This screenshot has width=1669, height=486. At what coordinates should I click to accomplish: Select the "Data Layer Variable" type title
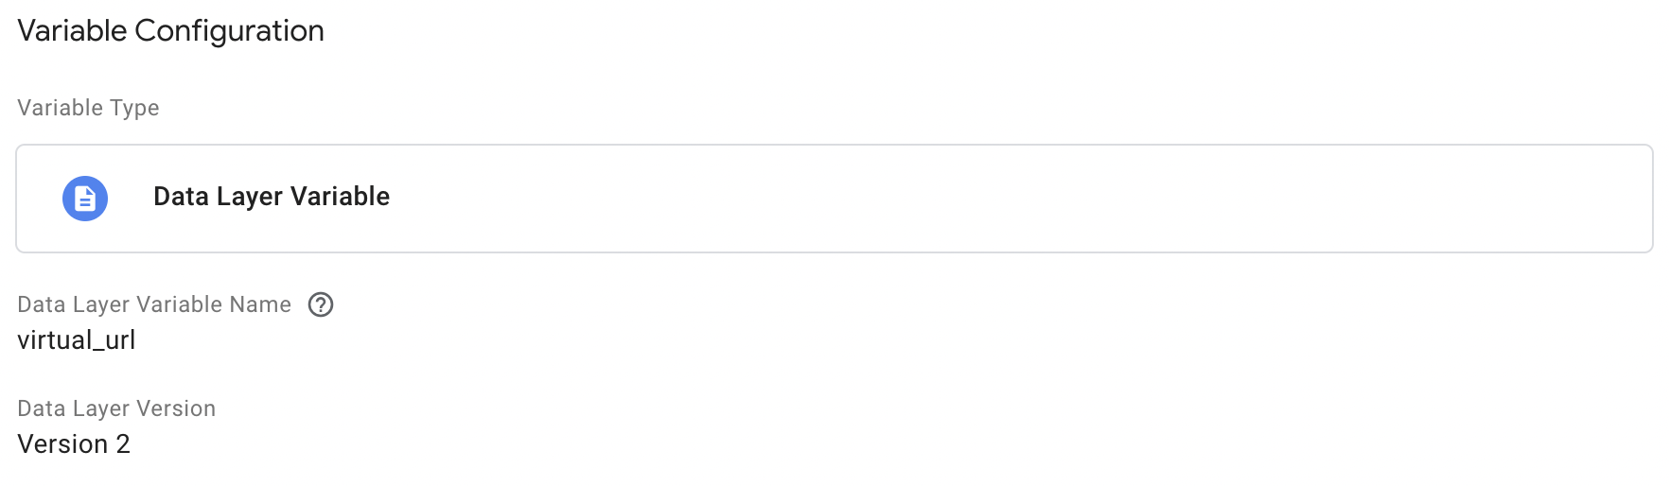[271, 197]
